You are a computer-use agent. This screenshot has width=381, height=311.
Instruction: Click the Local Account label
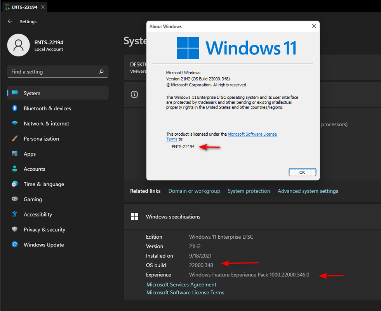[49, 49]
